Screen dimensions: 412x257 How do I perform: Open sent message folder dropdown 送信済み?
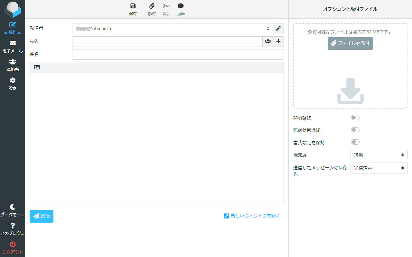click(x=379, y=168)
